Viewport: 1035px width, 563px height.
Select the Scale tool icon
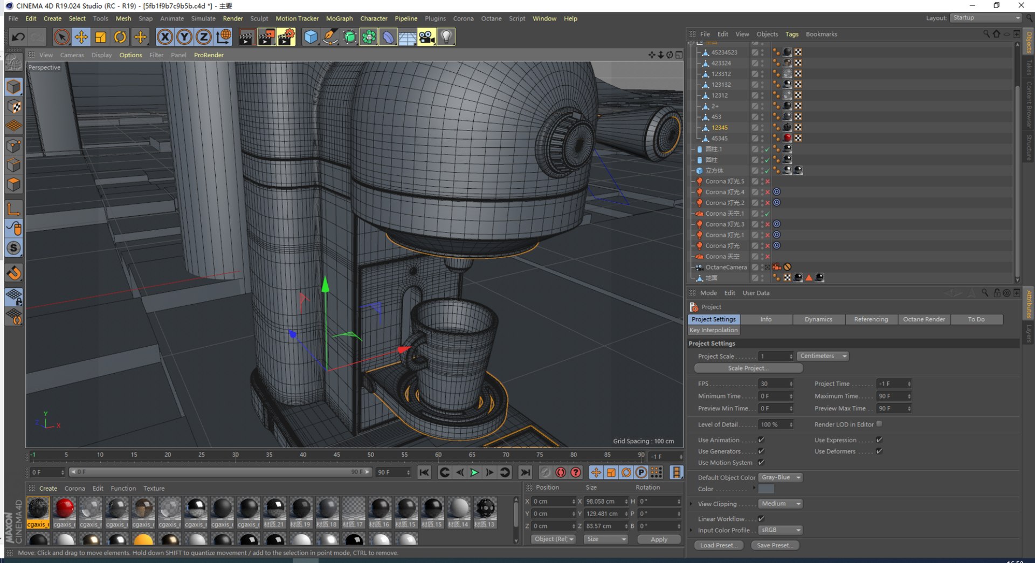101,37
